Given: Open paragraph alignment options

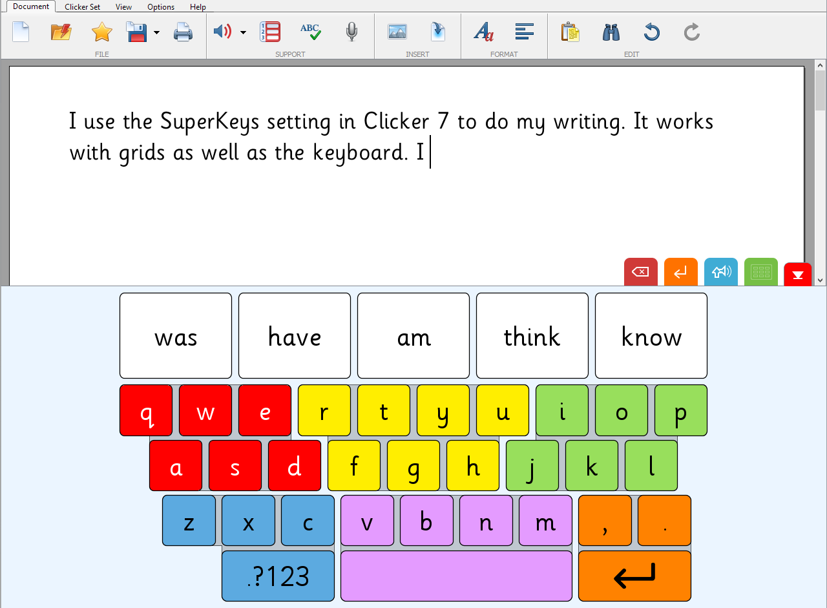Looking at the screenshot, I should 525,31.
